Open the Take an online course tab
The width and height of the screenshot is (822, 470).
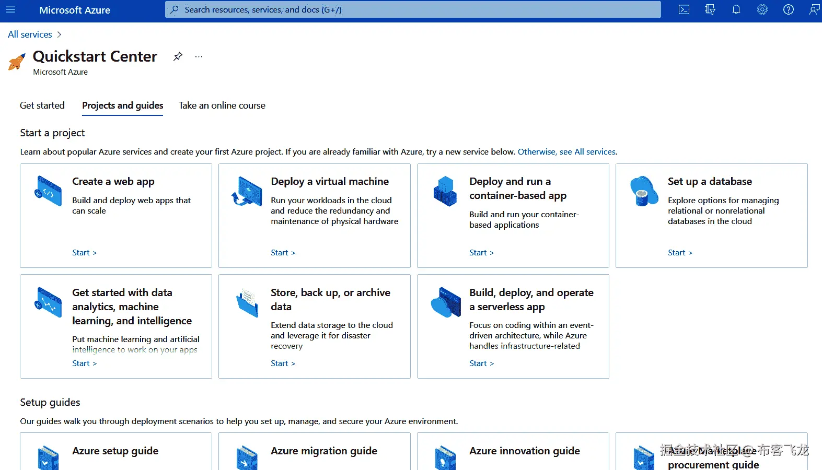tap(222, 105)
